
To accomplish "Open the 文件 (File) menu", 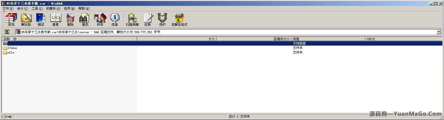I will coord(8,9).
